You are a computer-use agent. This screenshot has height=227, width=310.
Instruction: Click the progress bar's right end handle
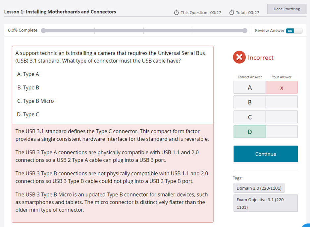(245, 31)
